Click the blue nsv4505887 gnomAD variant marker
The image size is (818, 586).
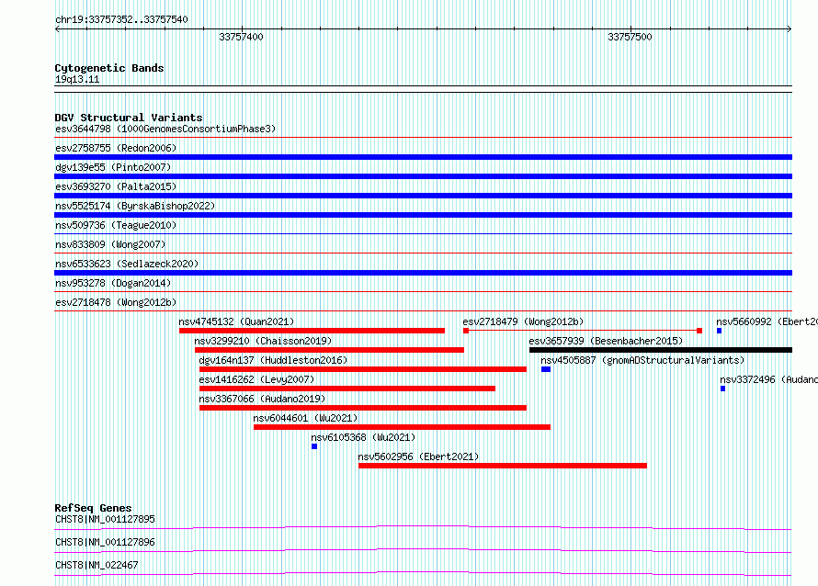pos(546,369)
